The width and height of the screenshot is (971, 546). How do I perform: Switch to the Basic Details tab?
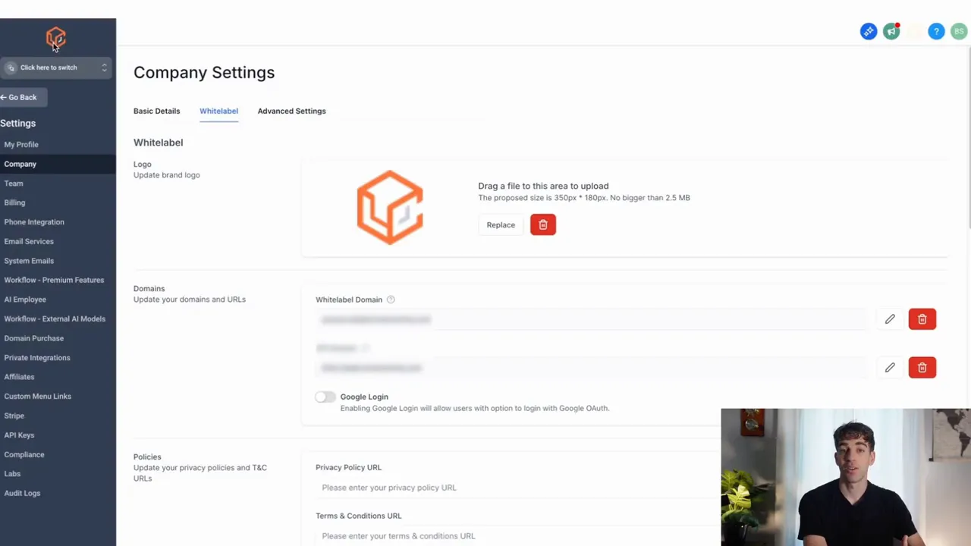(x=156, y=111)
